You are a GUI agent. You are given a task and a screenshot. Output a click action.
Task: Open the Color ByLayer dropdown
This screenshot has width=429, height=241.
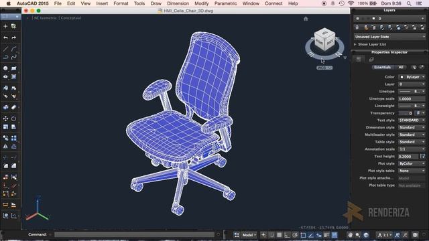412,77
